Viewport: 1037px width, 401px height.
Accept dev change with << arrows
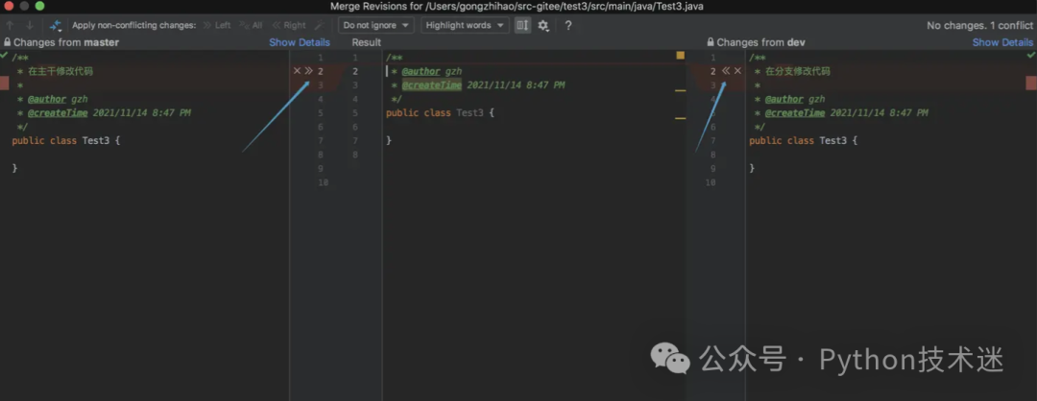(726, 71)
